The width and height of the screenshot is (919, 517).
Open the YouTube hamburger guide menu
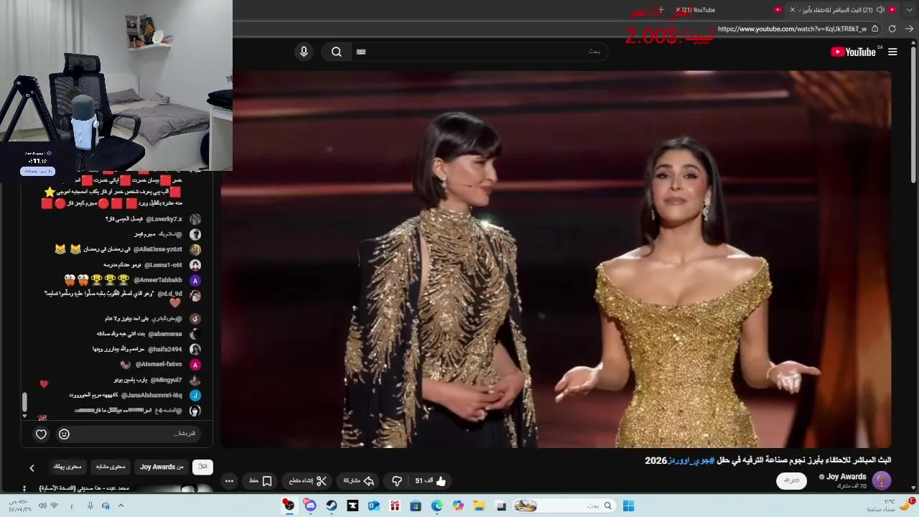pyautogui.click(x=892, y=52)
